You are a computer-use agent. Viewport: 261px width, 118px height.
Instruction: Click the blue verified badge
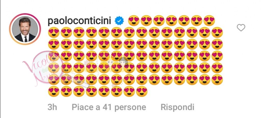click(119, 21)
